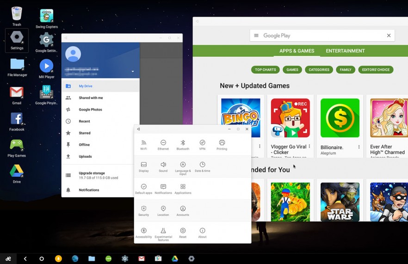Screen dimensions: 408x264
Task: Open Starred files in Drive
Action: tap(98, 133)
